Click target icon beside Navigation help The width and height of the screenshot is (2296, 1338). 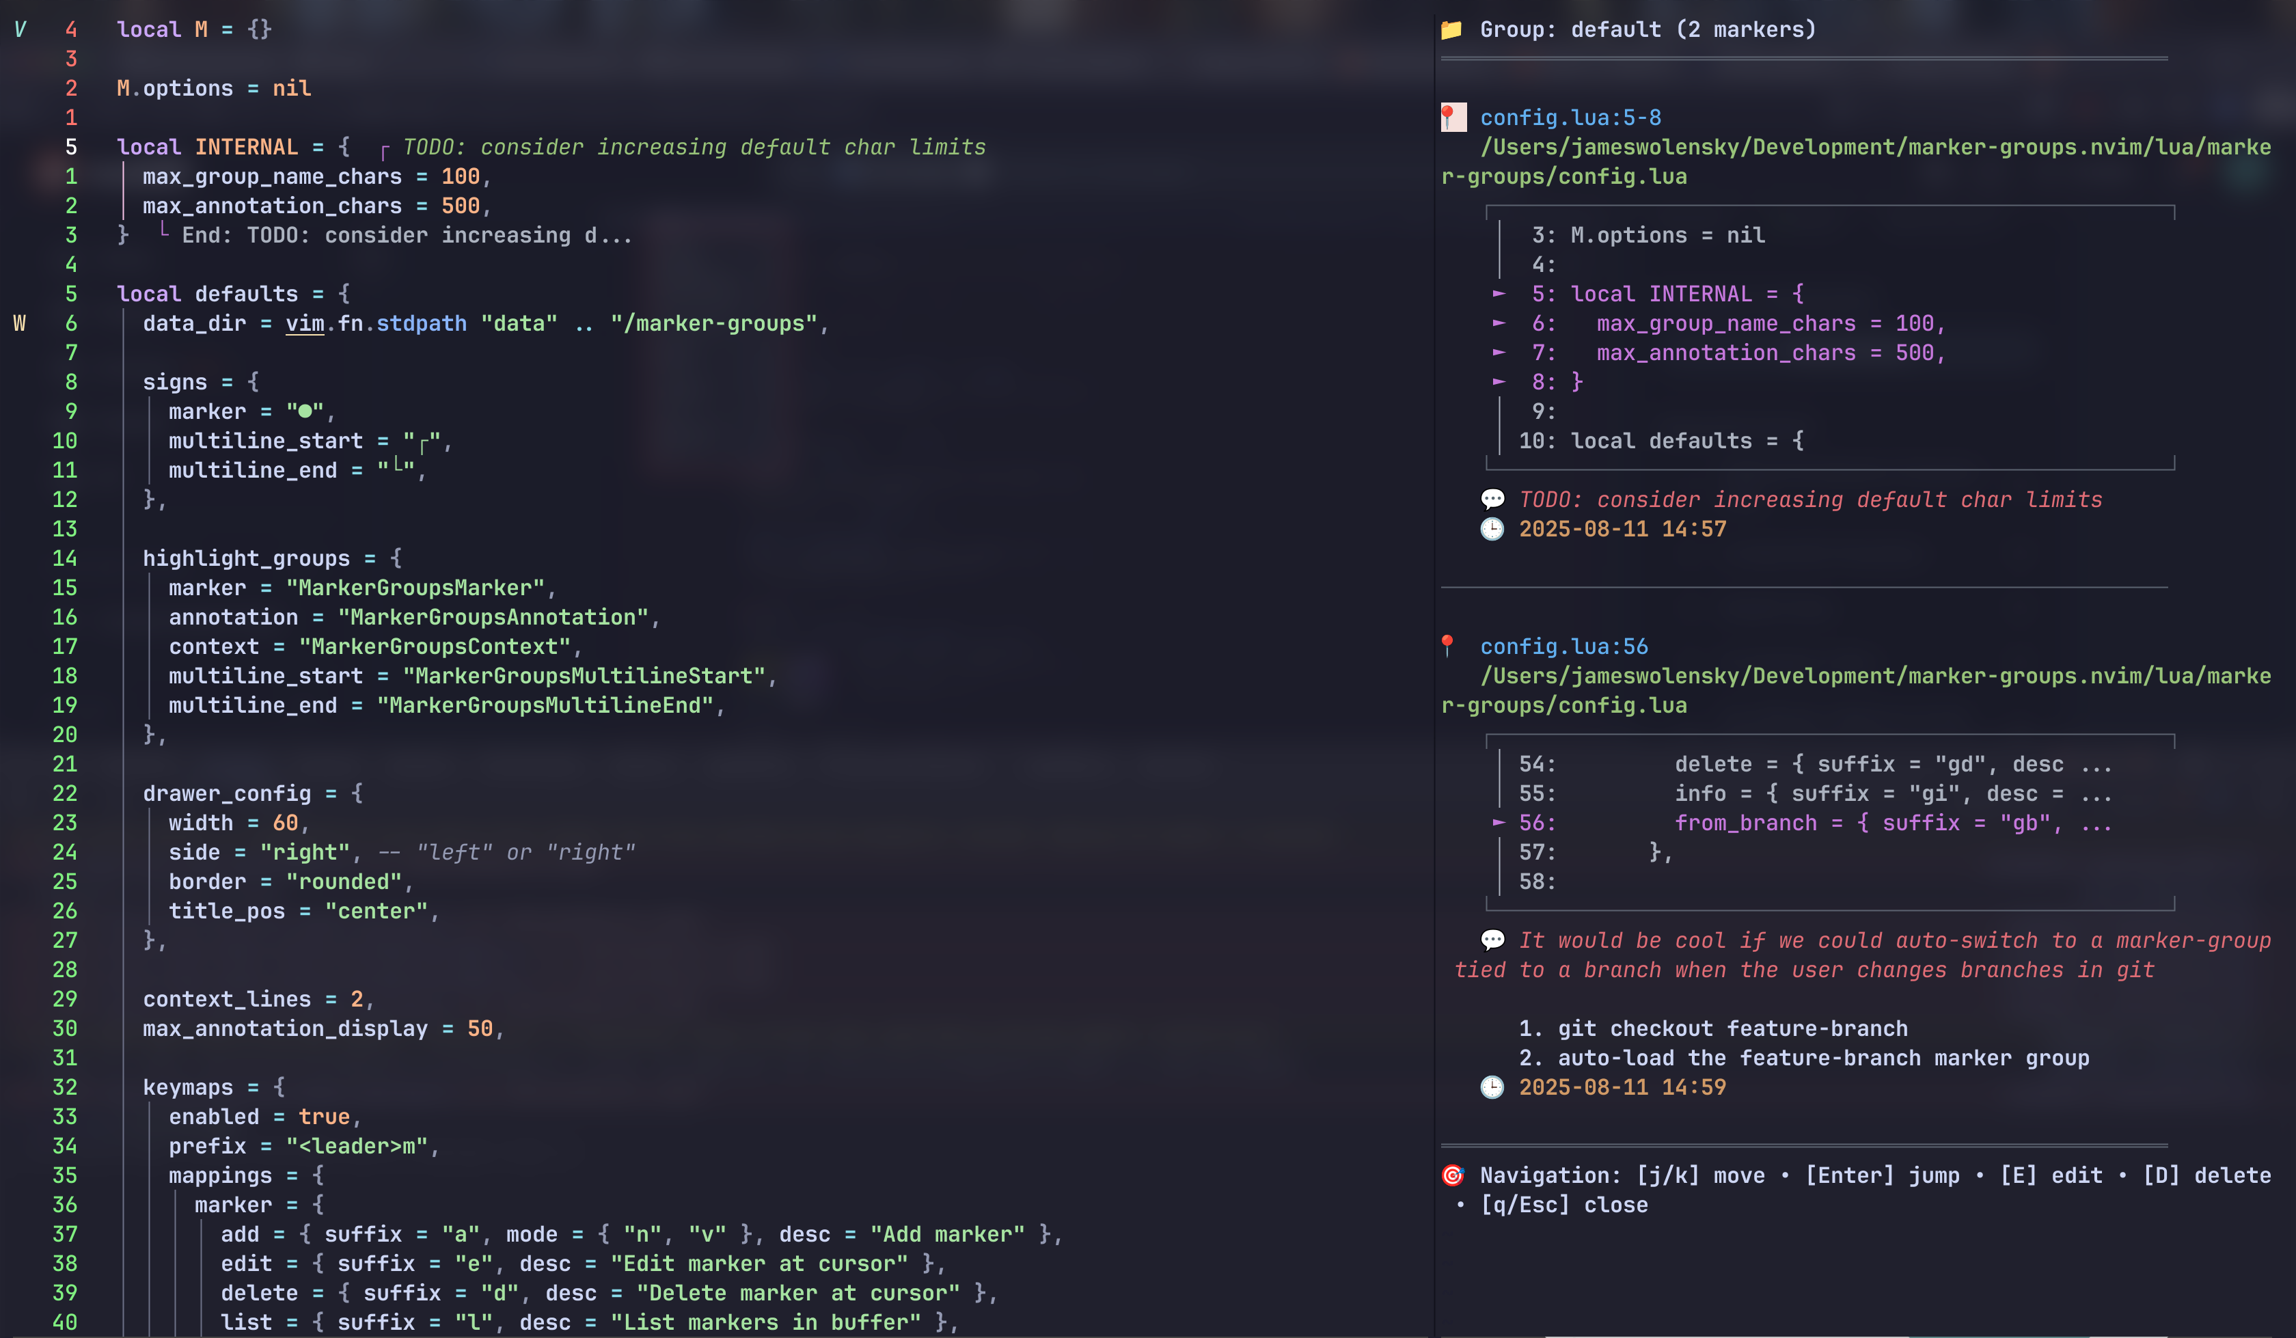pos(1452,1175)
